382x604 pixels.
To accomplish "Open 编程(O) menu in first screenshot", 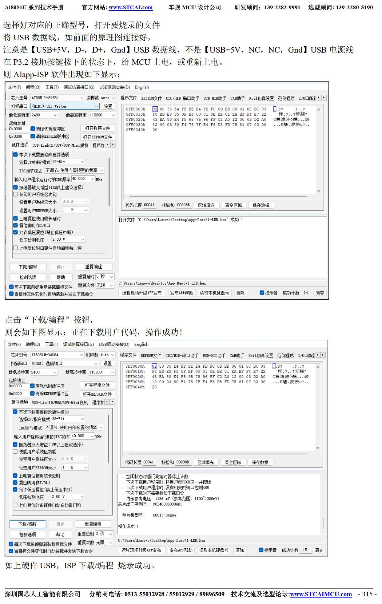I will pyautogui.click(x=33, y=87).
